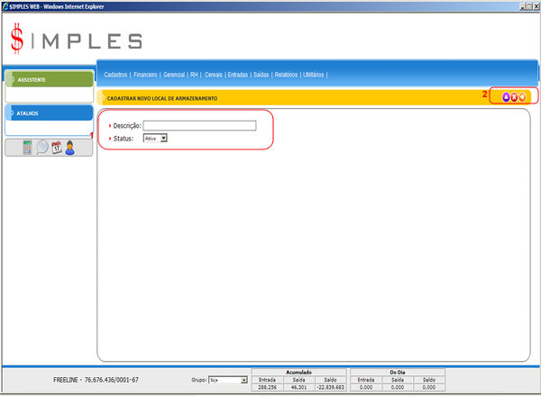Click the Descrição text field
Viewport: 541px width, 396px height.
(x=199, y=125)
